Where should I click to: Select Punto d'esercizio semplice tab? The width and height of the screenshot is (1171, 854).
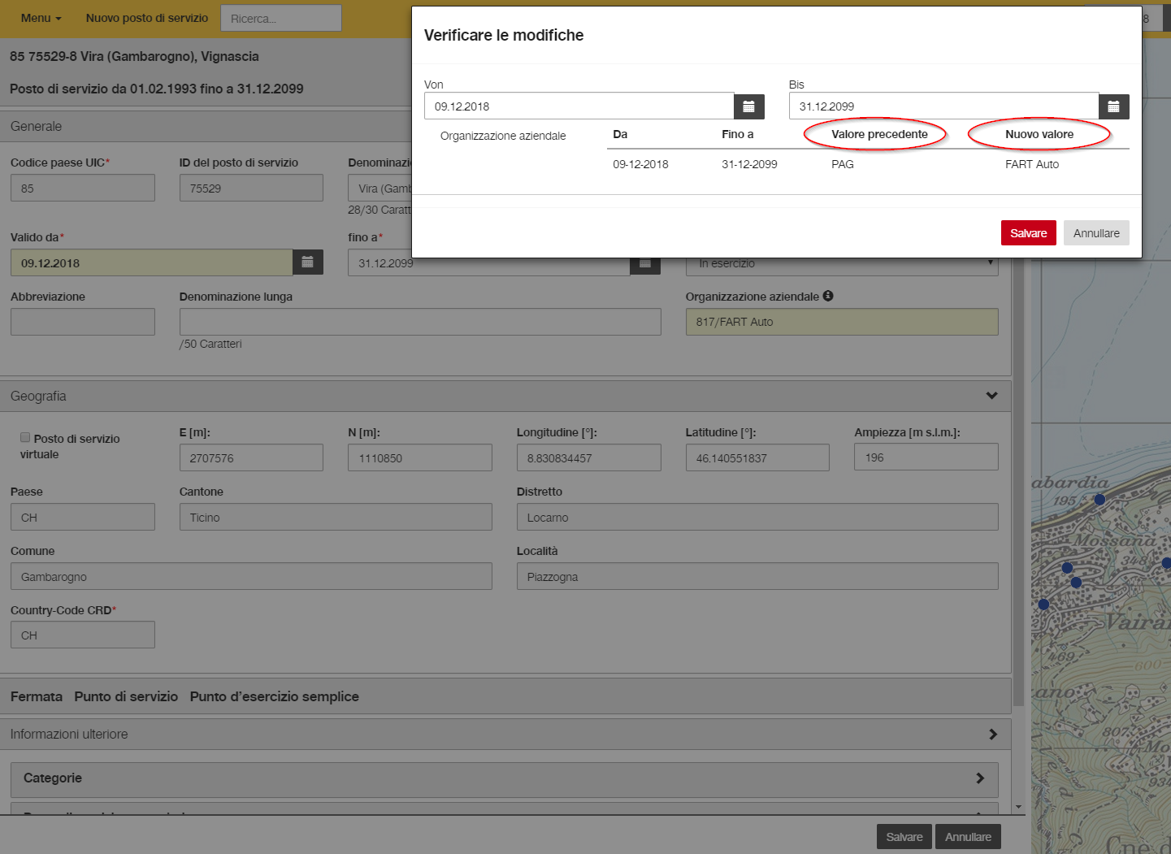coord(275,696)
